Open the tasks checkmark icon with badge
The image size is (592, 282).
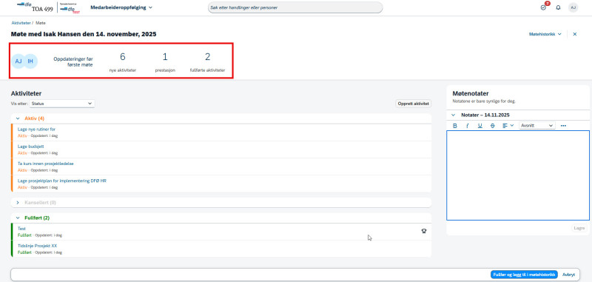click(544, 7)
